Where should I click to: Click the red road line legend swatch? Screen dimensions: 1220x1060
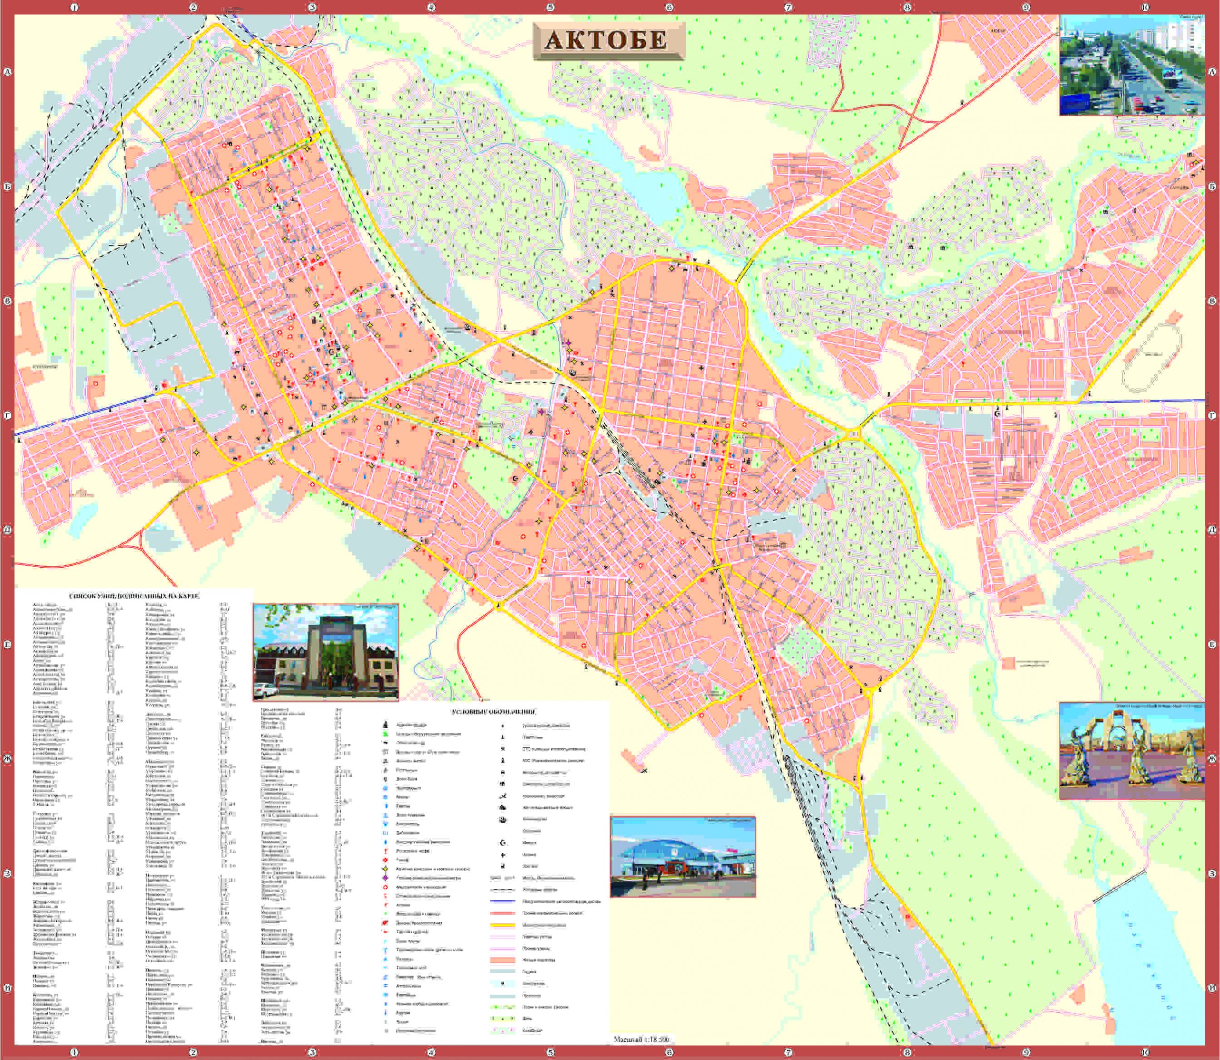[x=503, y=914]
